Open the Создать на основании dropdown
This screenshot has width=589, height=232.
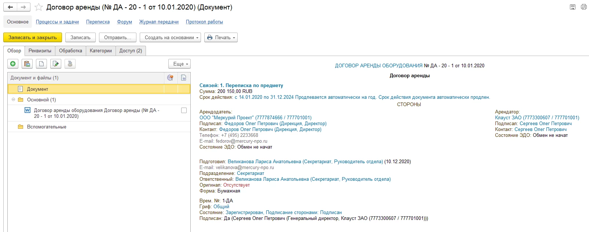click(170, 37)
